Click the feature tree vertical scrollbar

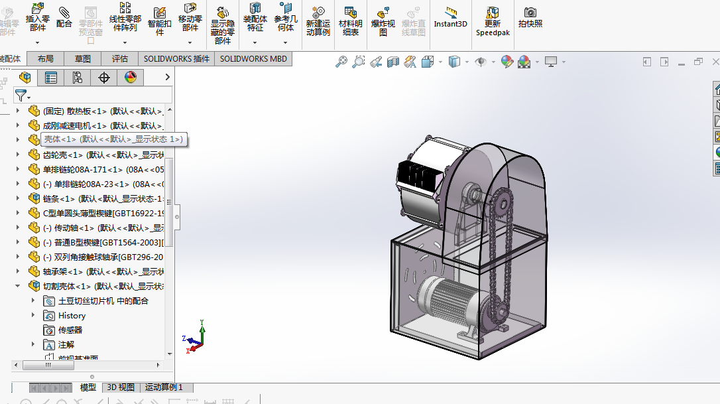[169, 202]
